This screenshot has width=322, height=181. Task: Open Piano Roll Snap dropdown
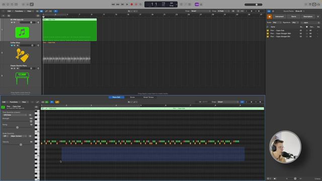click(228, 102)
